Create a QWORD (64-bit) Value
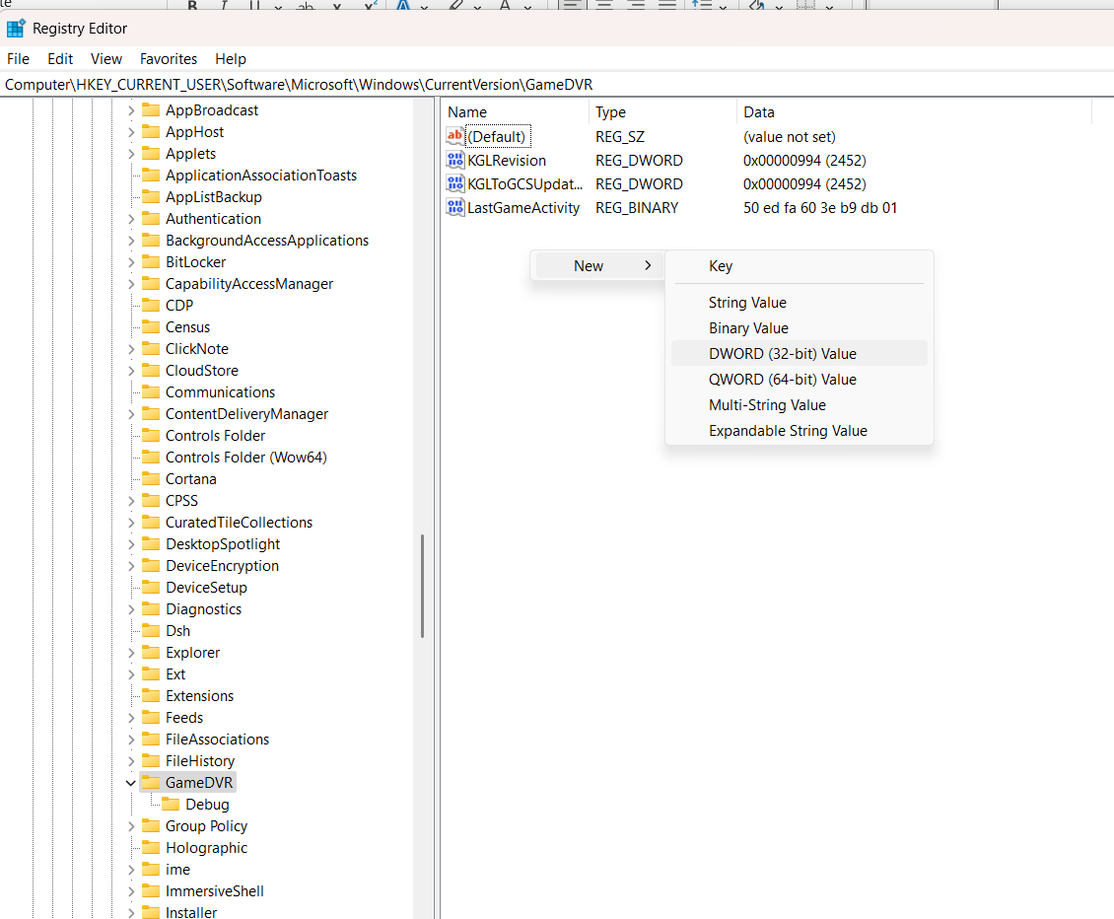1114x919 pixels. pos(800,379)
